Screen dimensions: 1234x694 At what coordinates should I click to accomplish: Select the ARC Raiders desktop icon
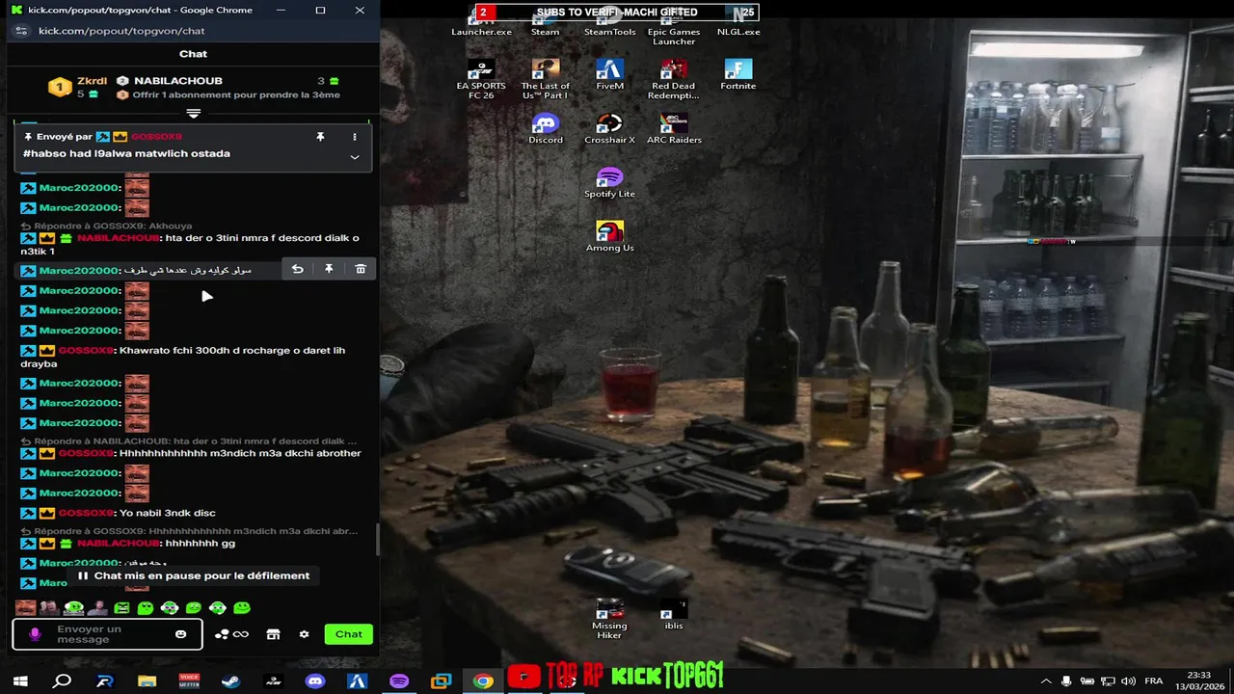(x=674, y=129)
